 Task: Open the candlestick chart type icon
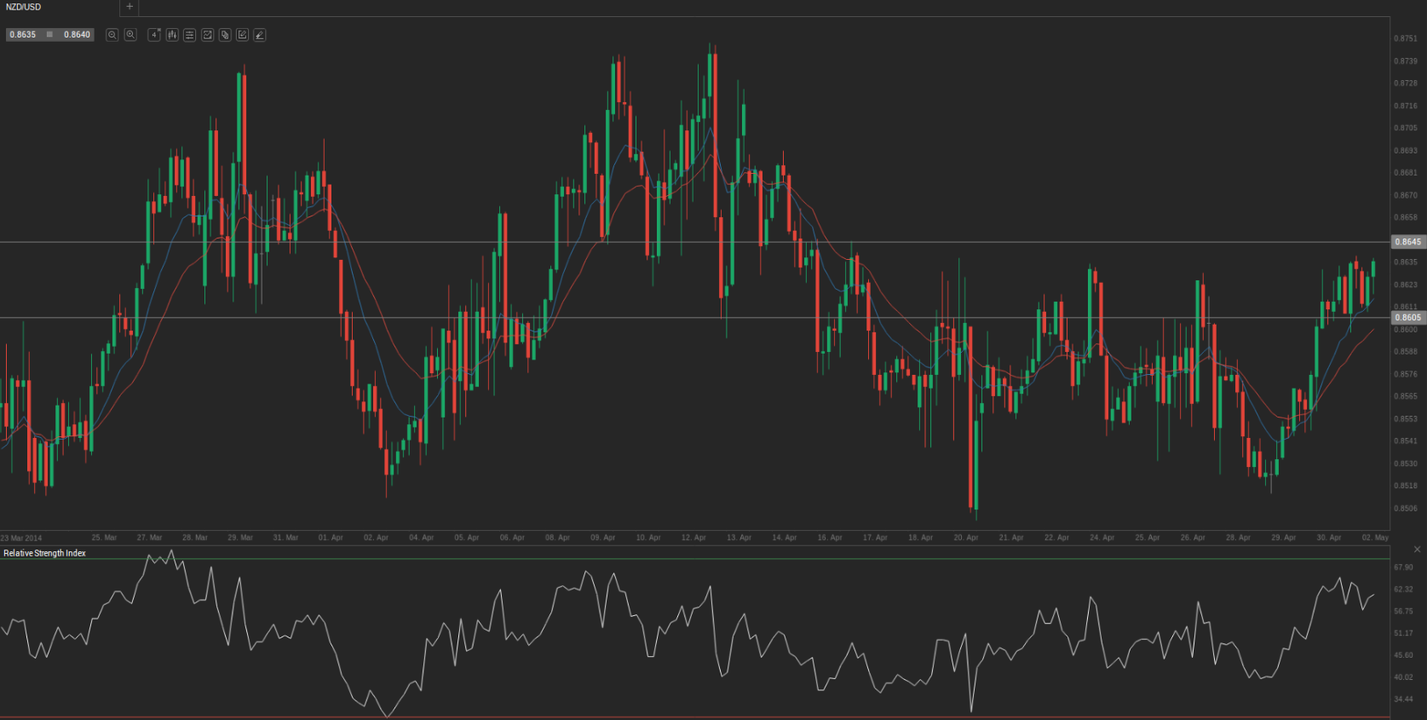172,35
